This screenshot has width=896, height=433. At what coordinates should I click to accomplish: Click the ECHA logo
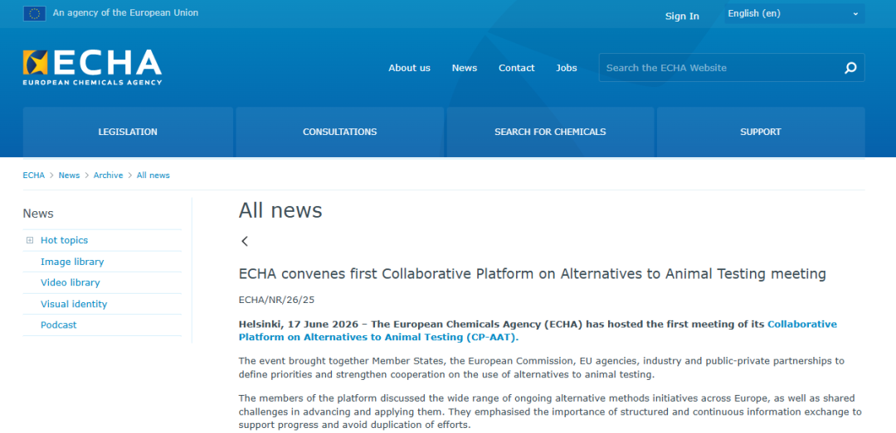pyautogui.click(x=92, y=67)
